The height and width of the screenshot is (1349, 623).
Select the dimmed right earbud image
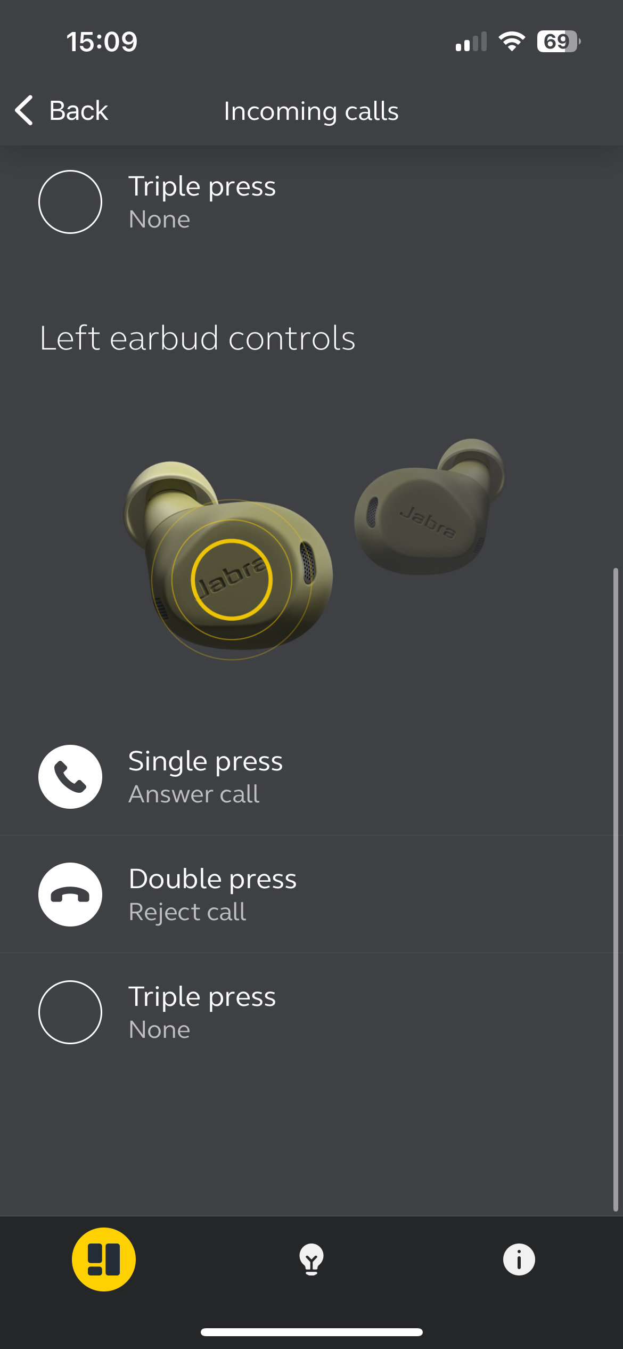[429, 507]
